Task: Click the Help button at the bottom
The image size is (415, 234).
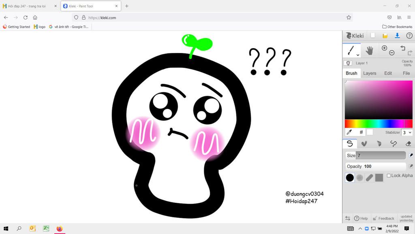Action: coord(361,218)
